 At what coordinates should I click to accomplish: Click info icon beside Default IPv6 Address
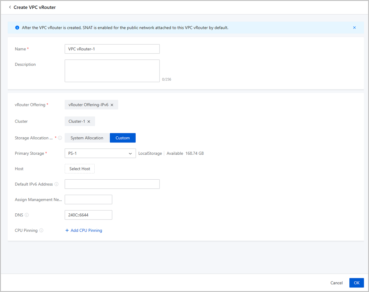pyautogui.click(x=57, y=184)
